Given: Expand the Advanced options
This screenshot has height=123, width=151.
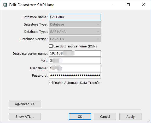Looking at the screenshot, I should click(25, 104).
